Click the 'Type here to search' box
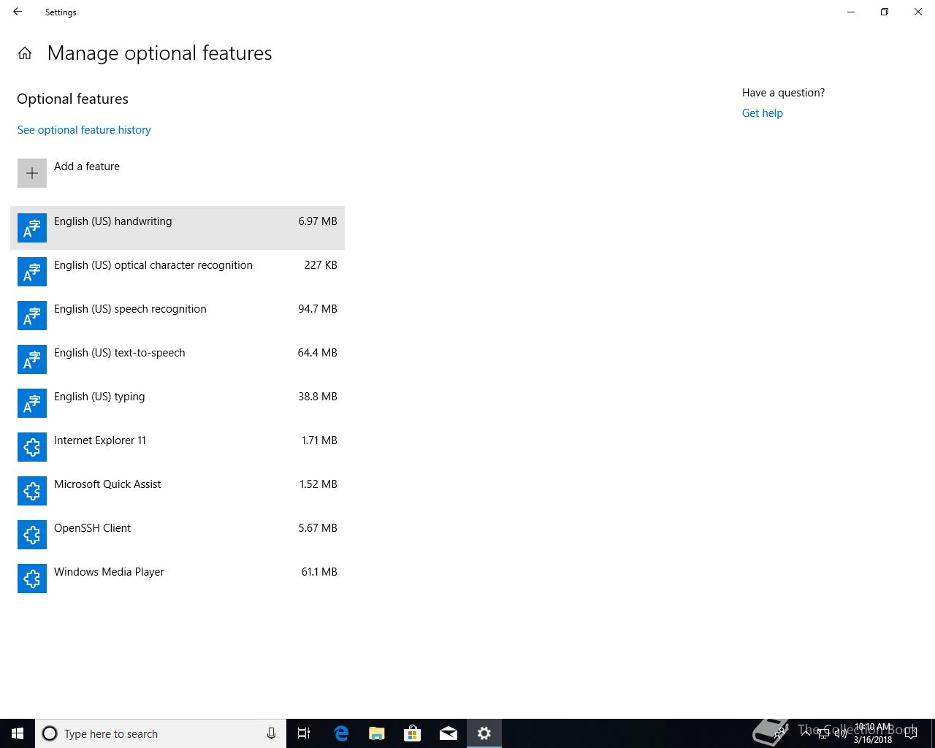Screen dimensions: 935x748 click(161, 733)
